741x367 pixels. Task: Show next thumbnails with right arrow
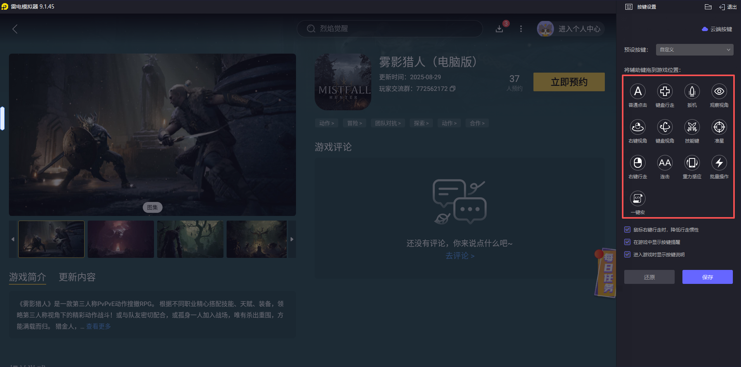coord(292,239)
